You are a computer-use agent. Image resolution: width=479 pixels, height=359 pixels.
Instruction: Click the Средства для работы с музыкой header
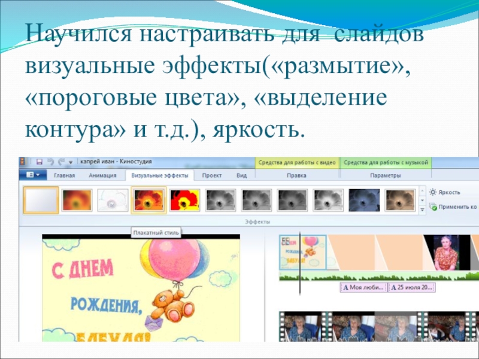pyautogui.click(x=386, y=162)
